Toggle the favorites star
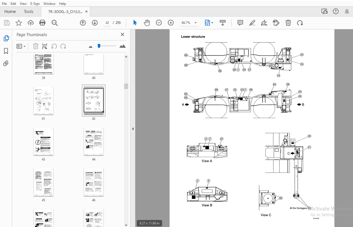 coord(19,23)
